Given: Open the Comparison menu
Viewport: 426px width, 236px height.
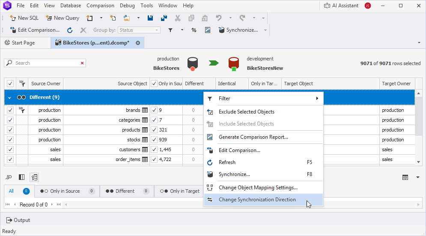Looking at the screenshot, I should click(x=100, y=6).
